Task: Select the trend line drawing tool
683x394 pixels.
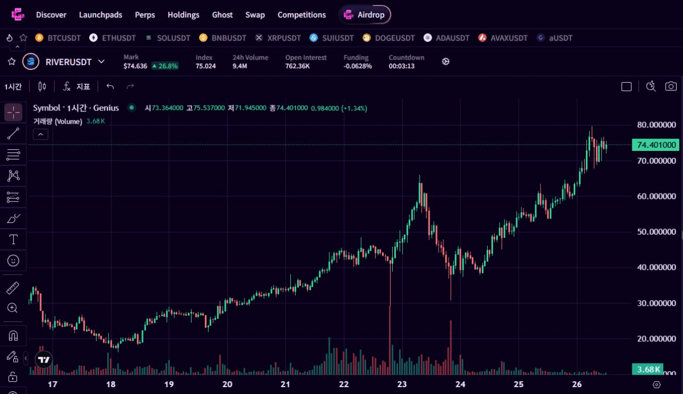Action: pos(13,134)
